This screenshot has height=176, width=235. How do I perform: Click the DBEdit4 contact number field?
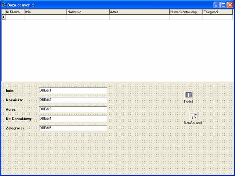(72, 119)
